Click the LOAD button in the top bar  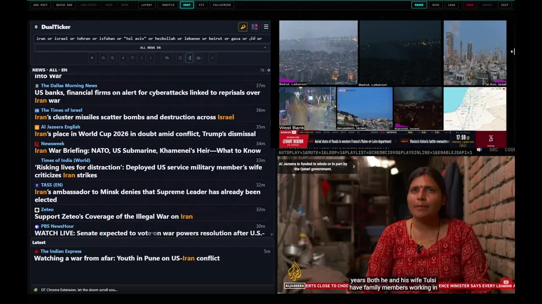point(452,5)
